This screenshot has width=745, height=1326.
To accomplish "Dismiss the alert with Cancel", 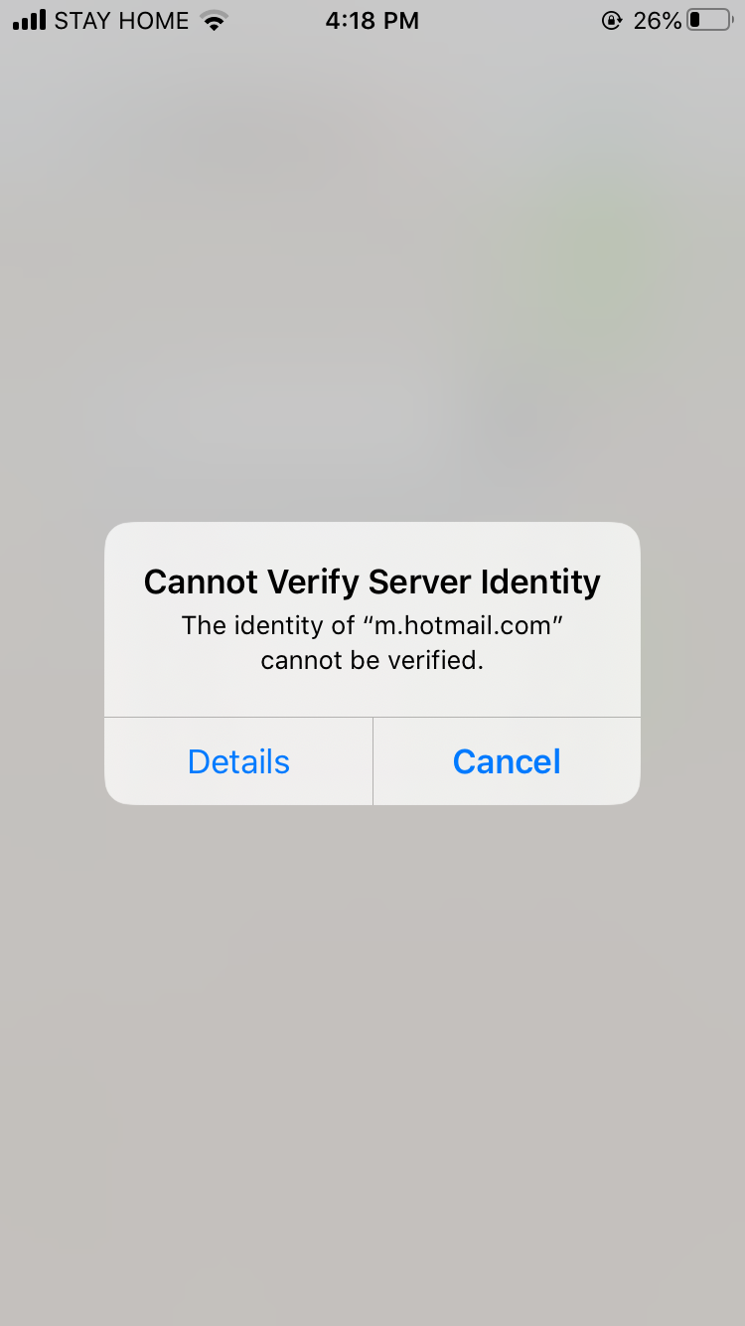I will pyautogui.click(x=507, y=761).
